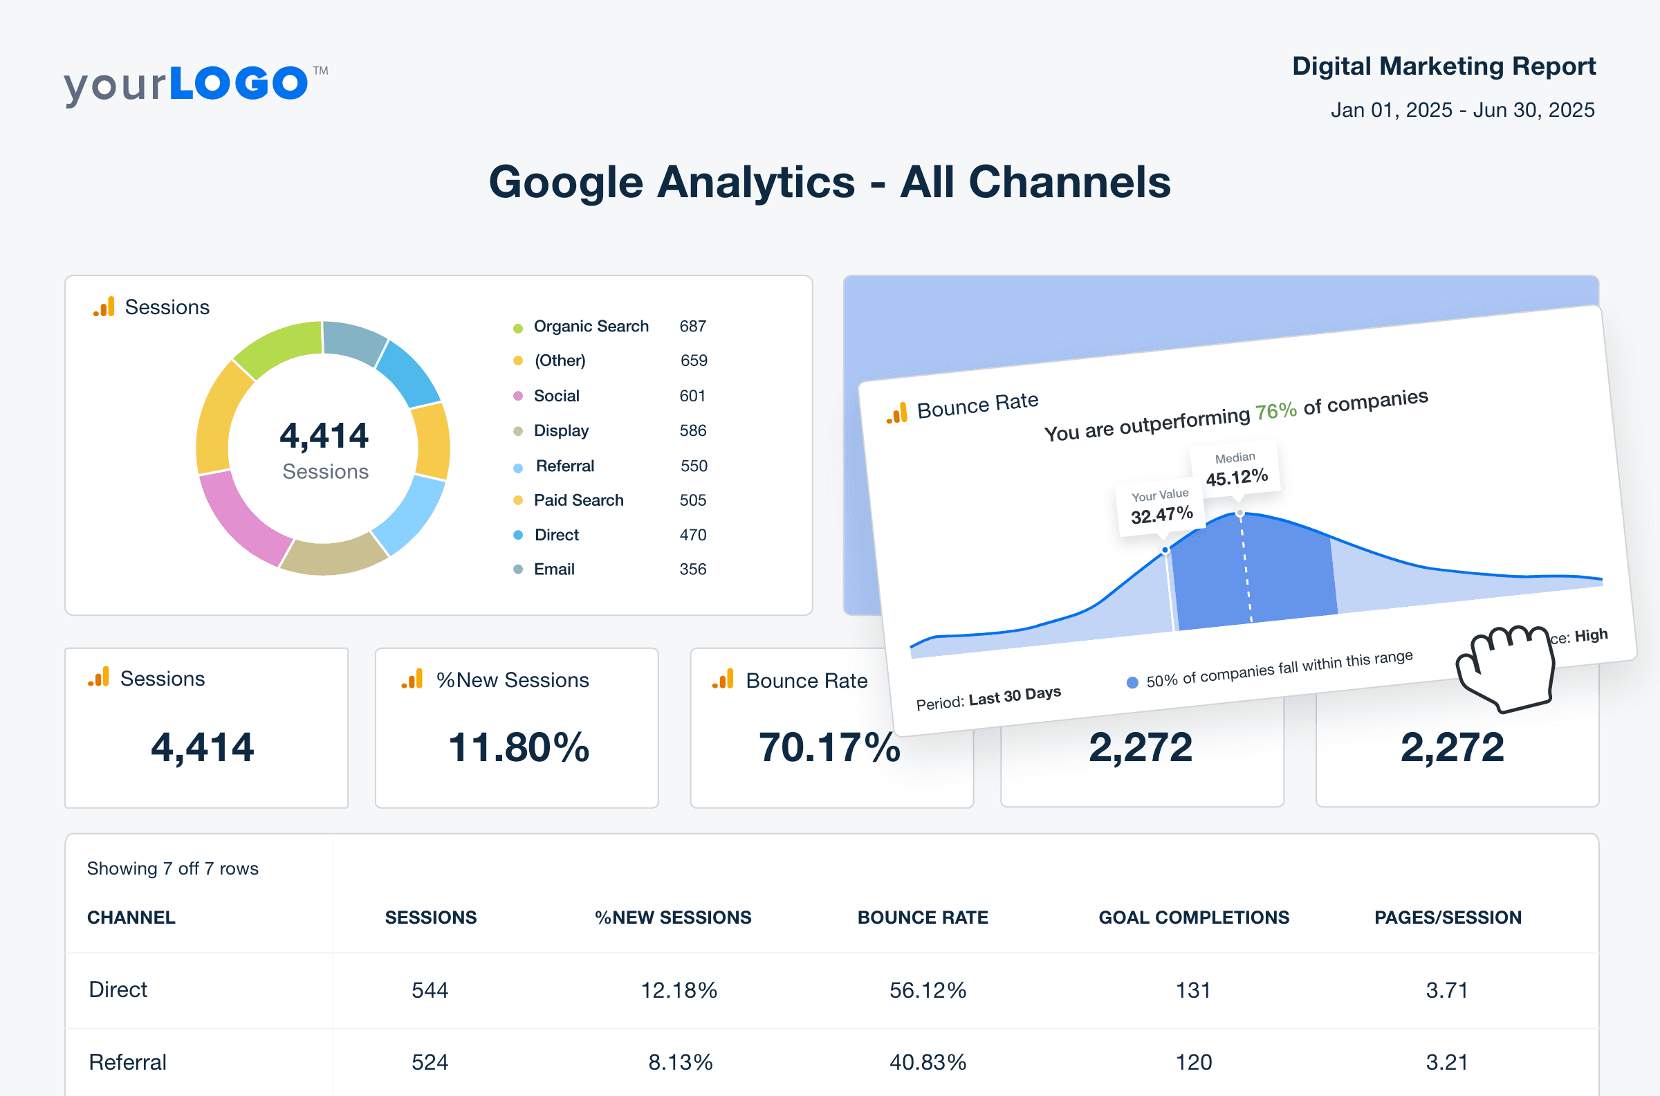Switch to the Bounce Rate column header
Screen dimensions: 1660x1096
(922, 917)
